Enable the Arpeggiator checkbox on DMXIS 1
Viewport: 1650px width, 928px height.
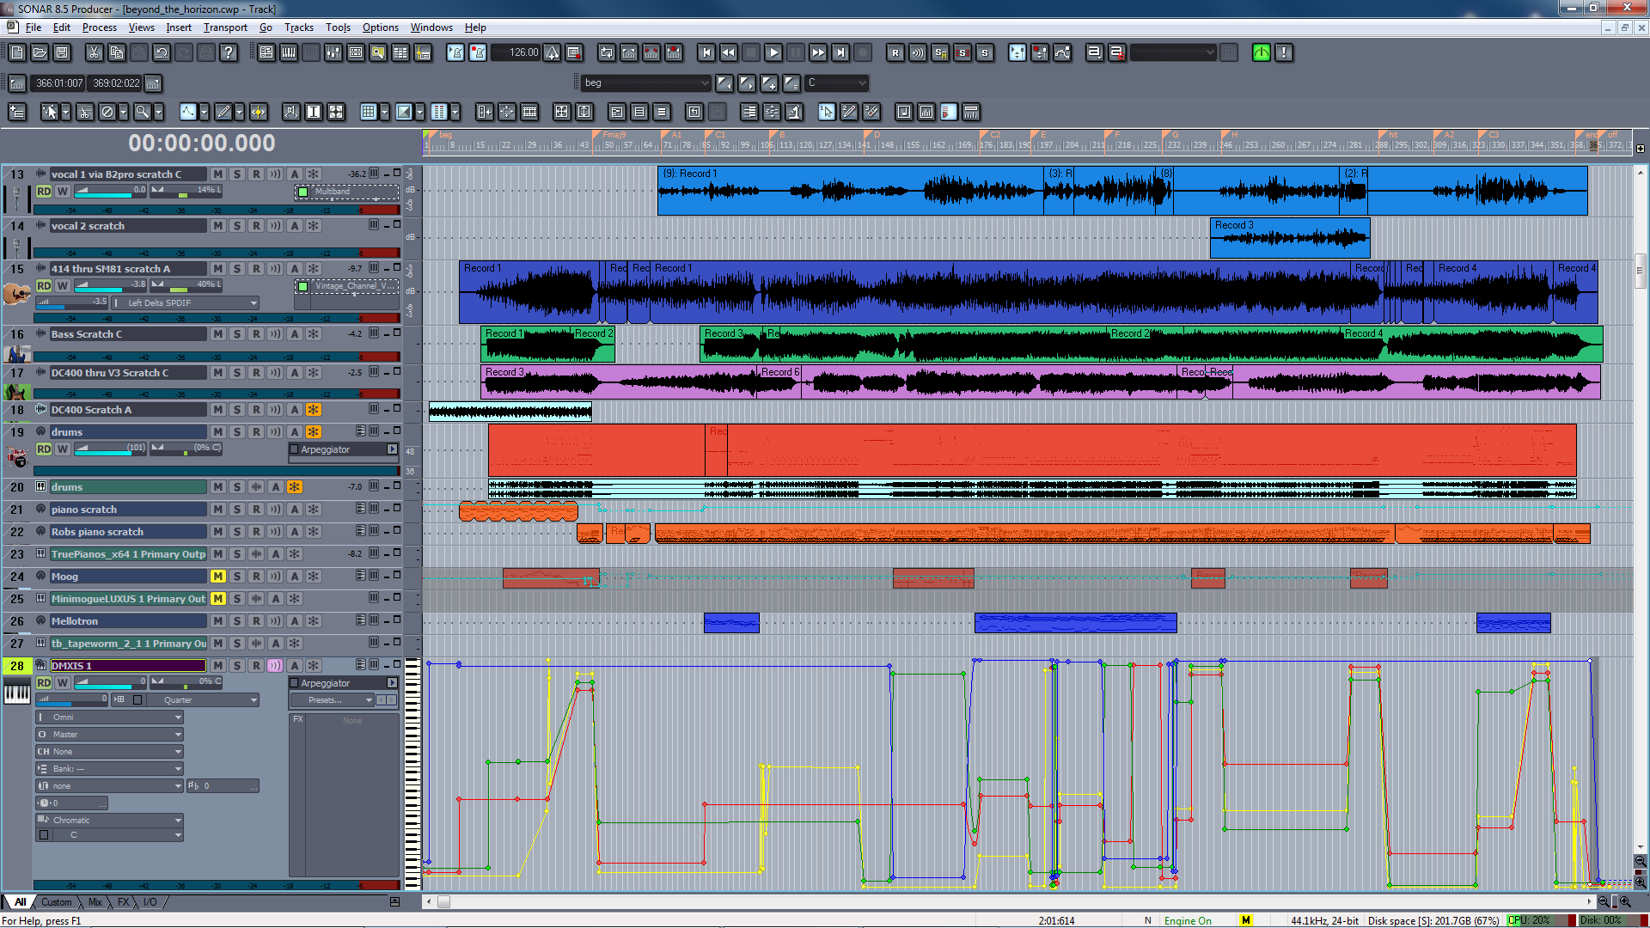click(294, 683)
